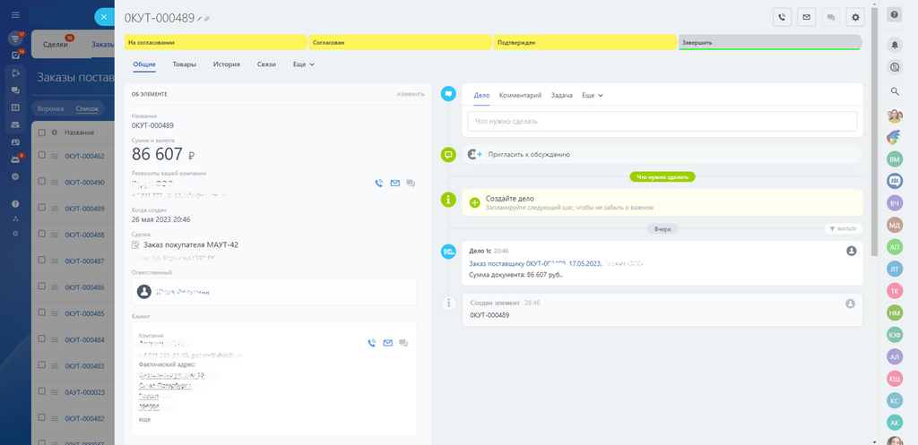Switch to Воронка view in background
Image resolution: width=918 pixels, height=445 pixels.
[x=50, y=108]
